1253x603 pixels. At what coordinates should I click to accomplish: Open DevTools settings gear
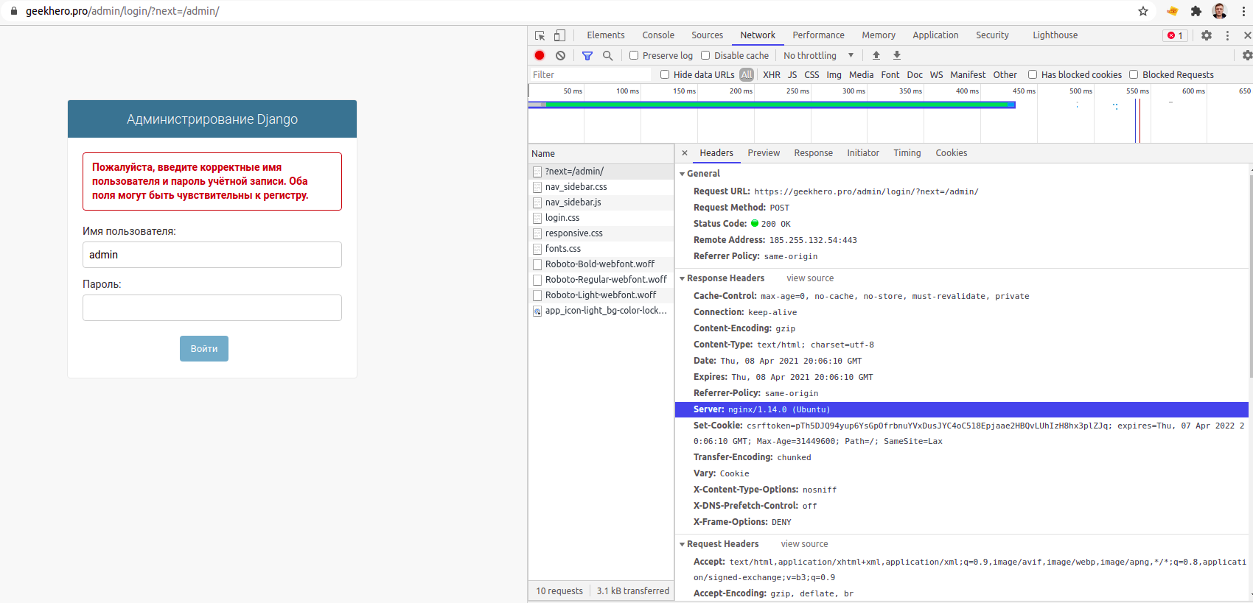coord(1207,35)
